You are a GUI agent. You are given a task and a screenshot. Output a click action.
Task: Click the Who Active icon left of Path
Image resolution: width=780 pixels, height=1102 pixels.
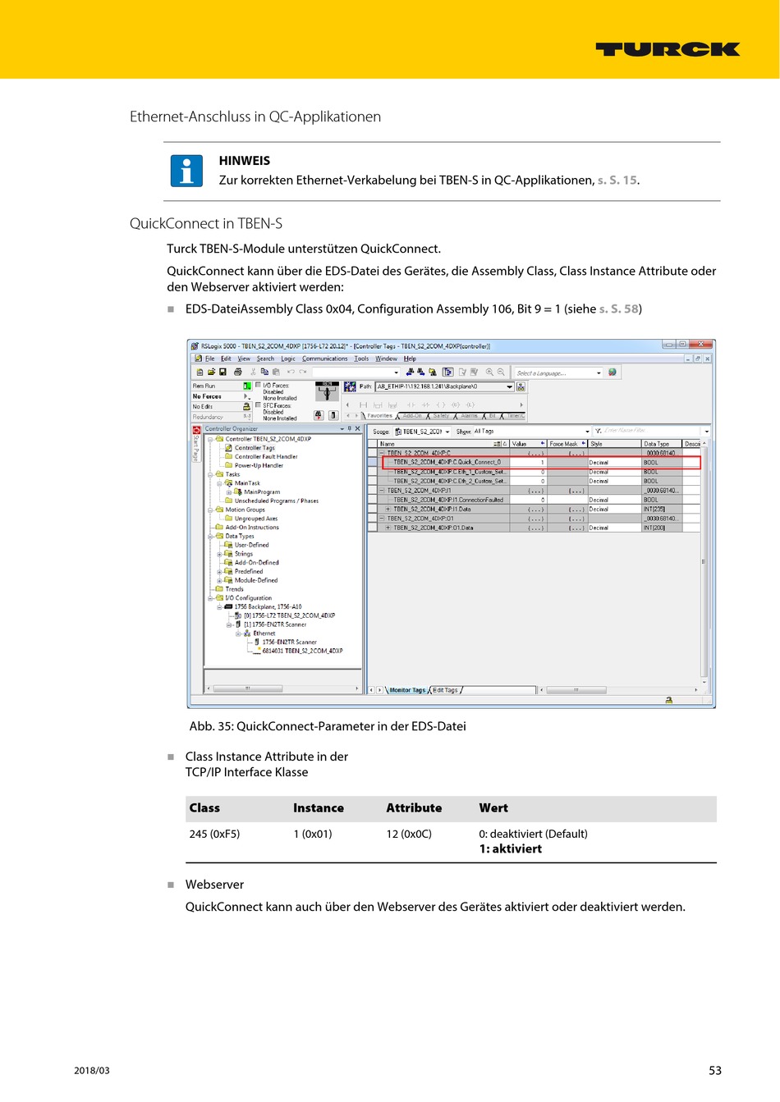click(x=350, y=386)
